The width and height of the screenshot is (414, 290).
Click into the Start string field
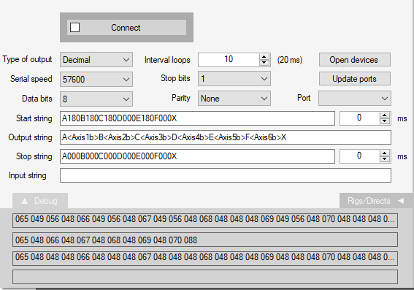[197, 118]
